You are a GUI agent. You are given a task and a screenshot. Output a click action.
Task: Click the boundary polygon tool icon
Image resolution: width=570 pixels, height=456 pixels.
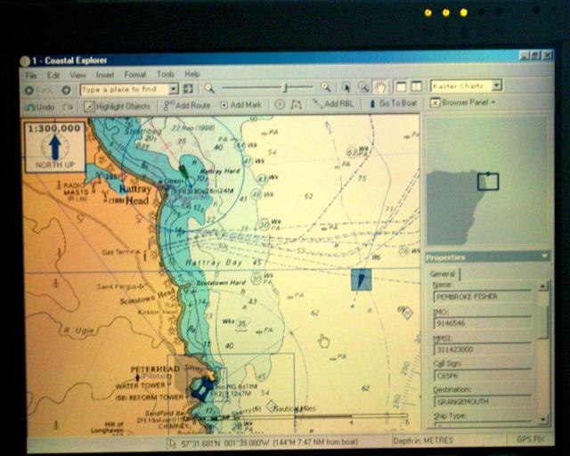pyautogui.click(x=297, y=104)
